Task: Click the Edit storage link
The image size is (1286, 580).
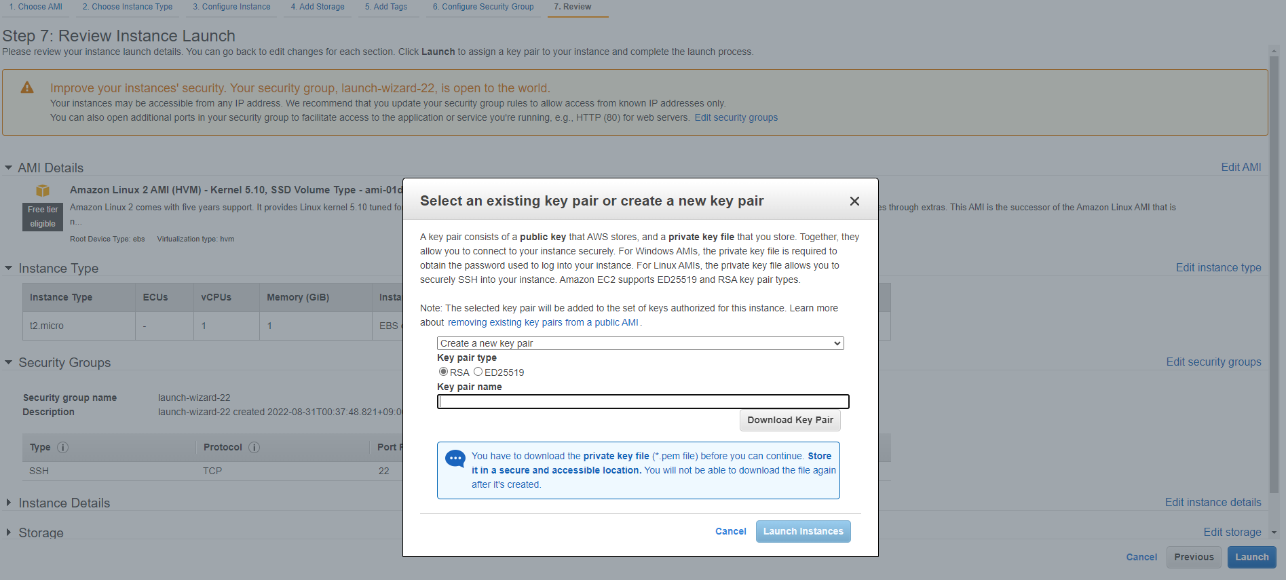Action: (1232, 532)
